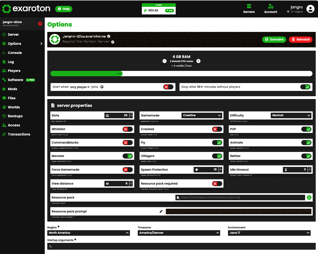Image resolution: width=318 pixels, height=254 pixels.
Task: Click the exaroton logo
Action: 26,9
